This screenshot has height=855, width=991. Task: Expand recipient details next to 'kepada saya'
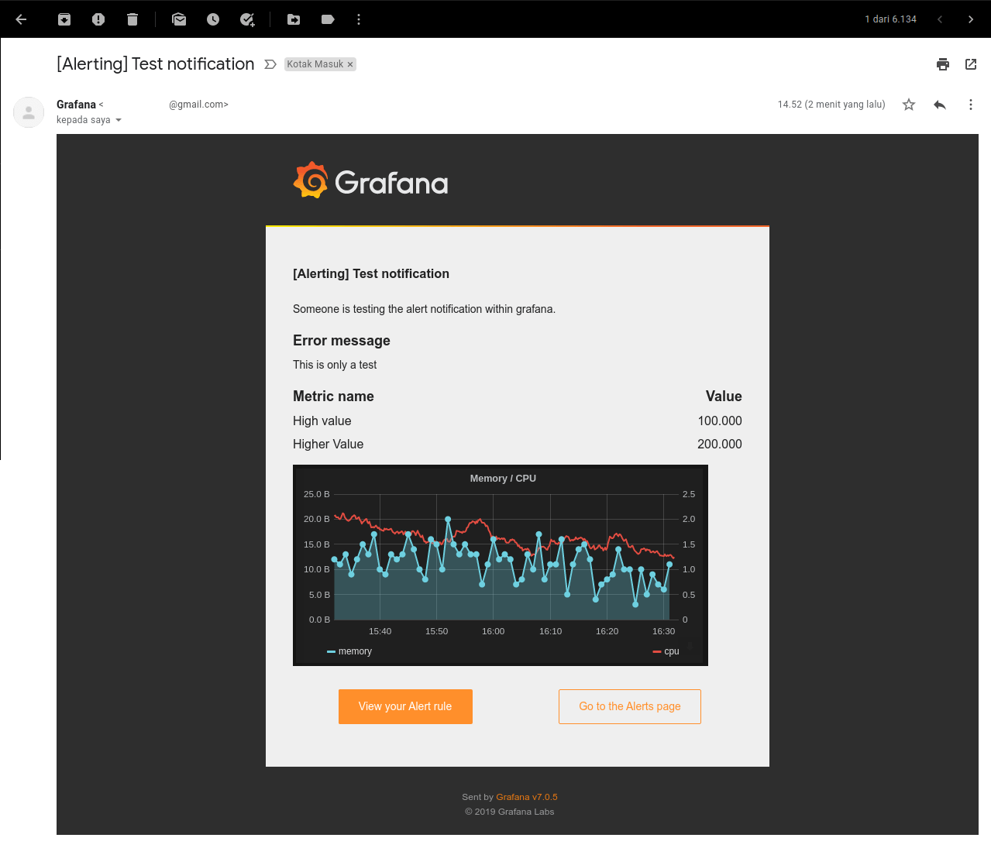point(119,120)
